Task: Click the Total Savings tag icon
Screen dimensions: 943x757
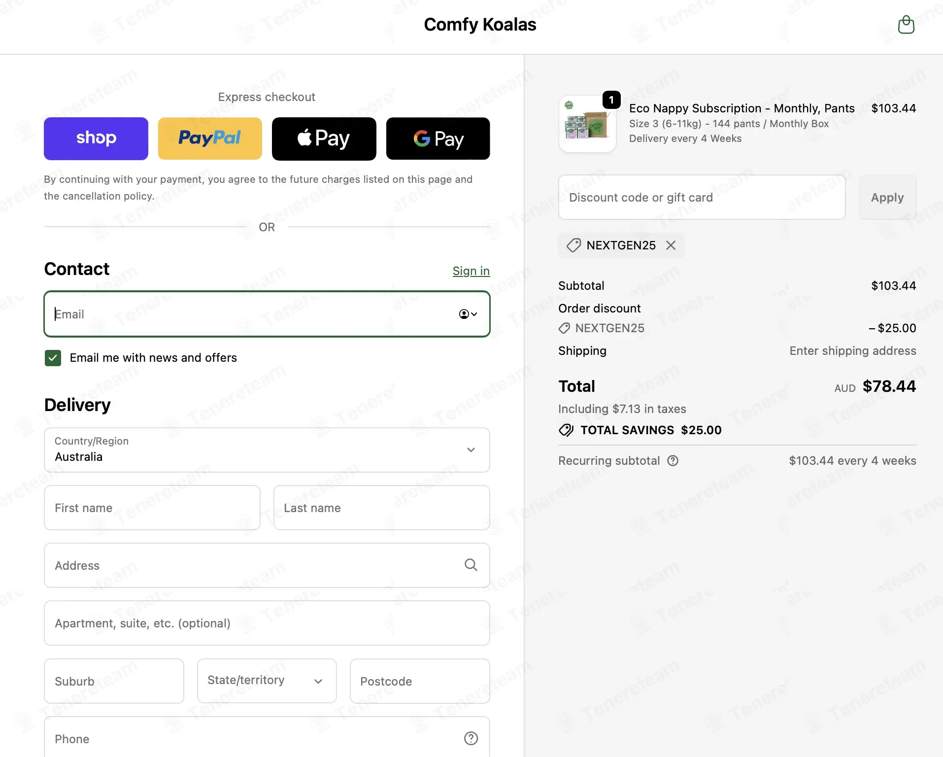Action: tap(566, 430)
